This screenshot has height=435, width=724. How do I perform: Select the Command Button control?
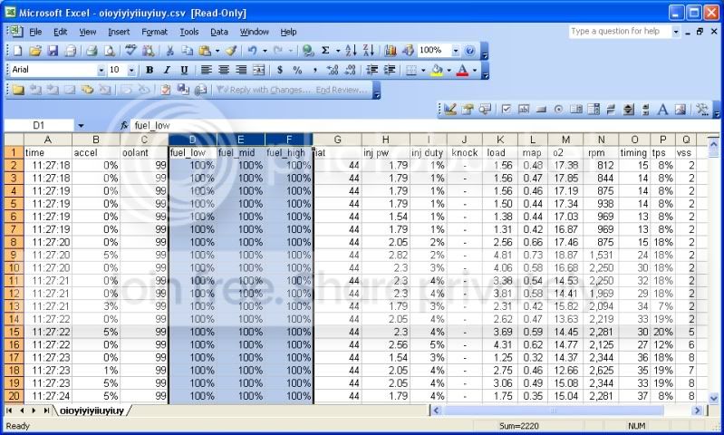(541, 110)
